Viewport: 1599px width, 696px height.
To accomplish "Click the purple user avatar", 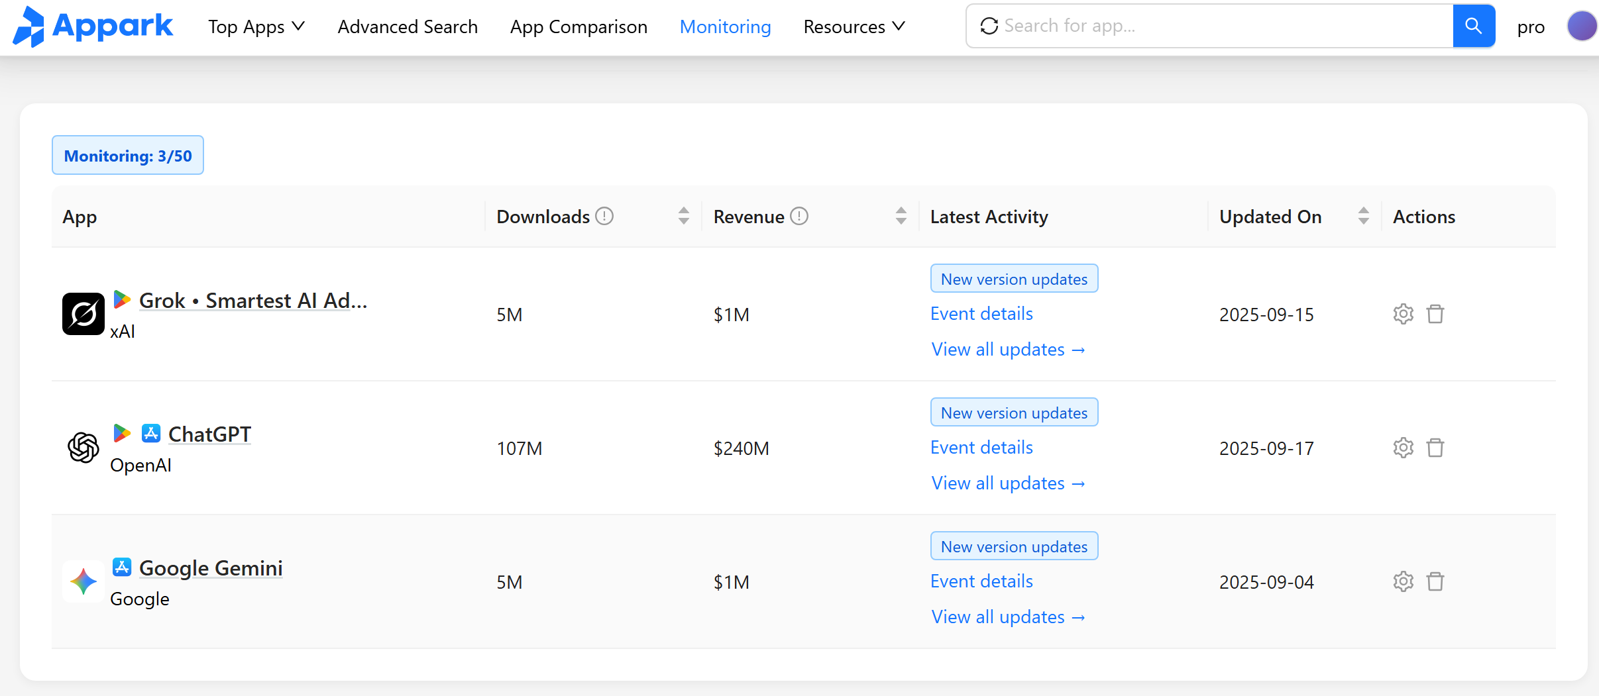I will point(1581,26).
